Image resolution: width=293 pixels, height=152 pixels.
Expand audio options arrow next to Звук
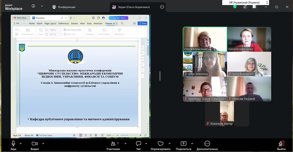click(21, 143)
